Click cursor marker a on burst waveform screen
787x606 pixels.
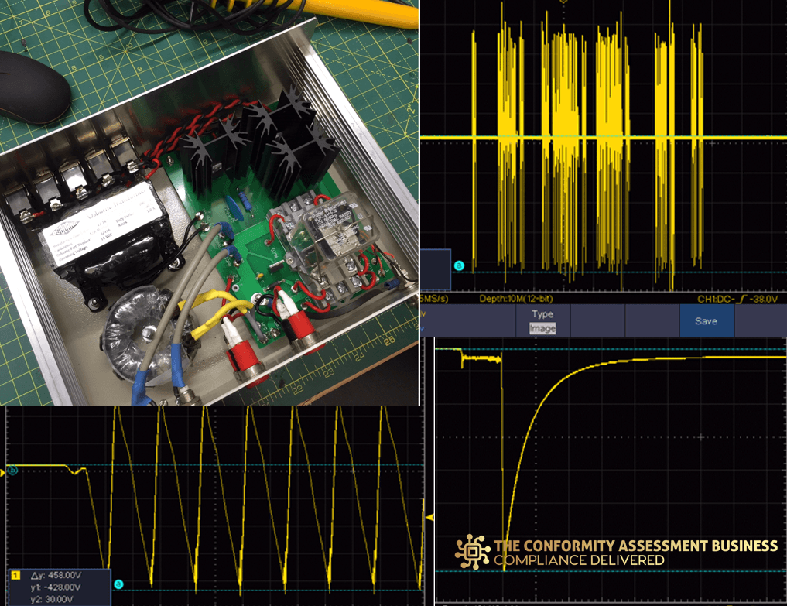point(459,265)
